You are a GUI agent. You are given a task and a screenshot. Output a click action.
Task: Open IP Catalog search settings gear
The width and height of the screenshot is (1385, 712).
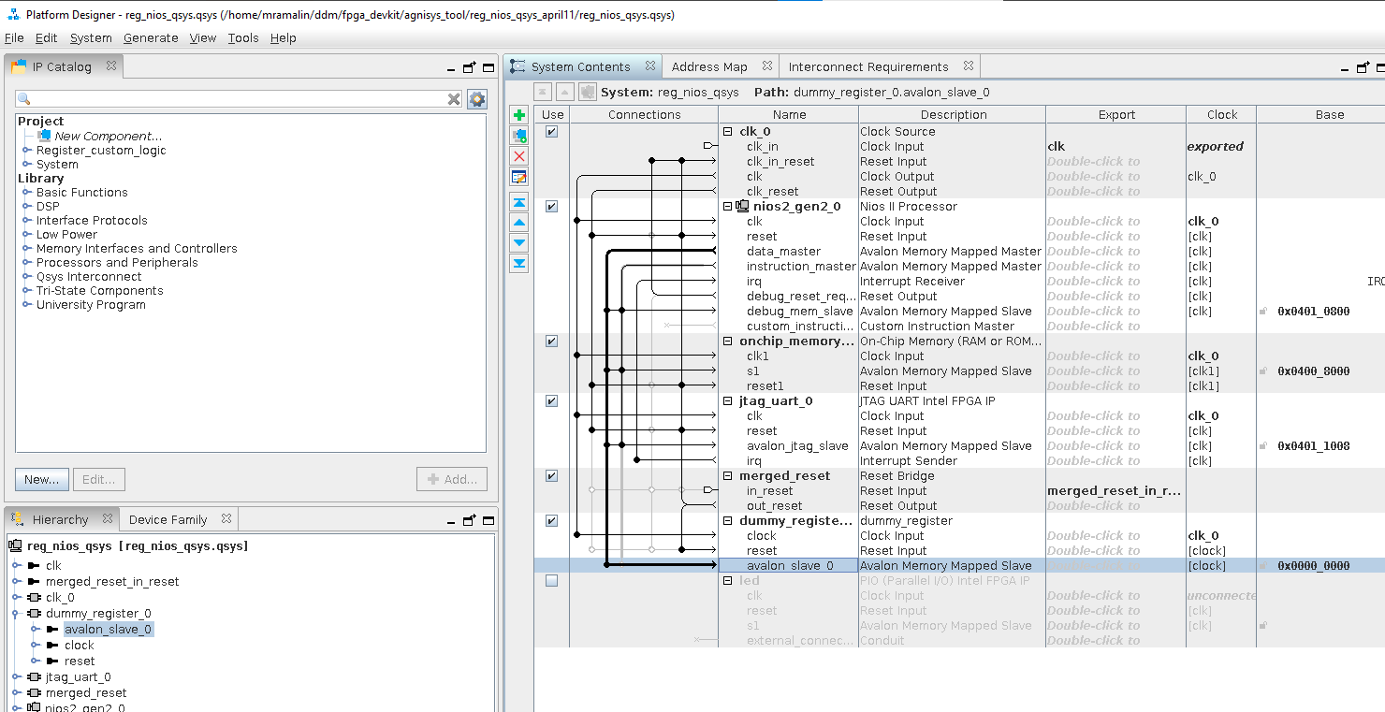[x=477, y=99]
